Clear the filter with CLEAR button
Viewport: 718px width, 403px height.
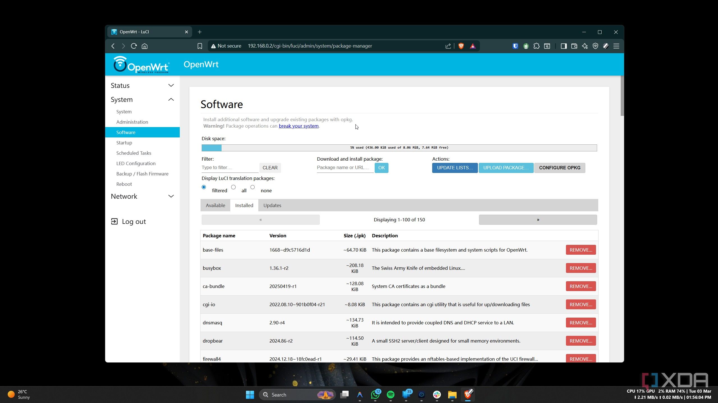coord(270,168)
